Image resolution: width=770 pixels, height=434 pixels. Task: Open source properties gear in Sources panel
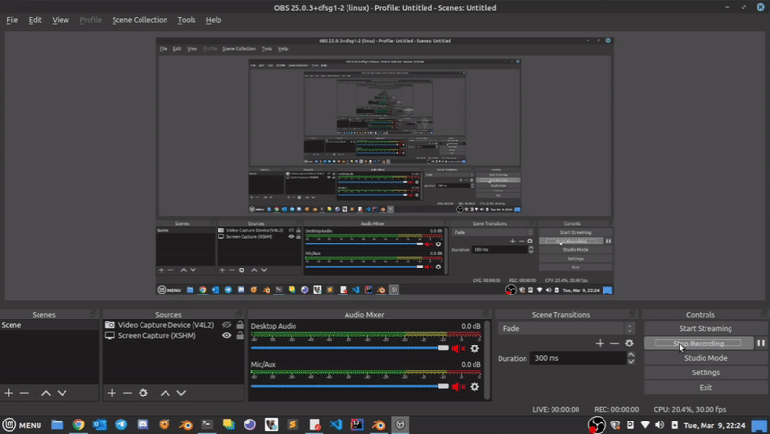[x=143, y=393]
